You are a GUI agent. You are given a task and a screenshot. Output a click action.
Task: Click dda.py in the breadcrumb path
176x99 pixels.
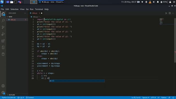click(35, 17)
